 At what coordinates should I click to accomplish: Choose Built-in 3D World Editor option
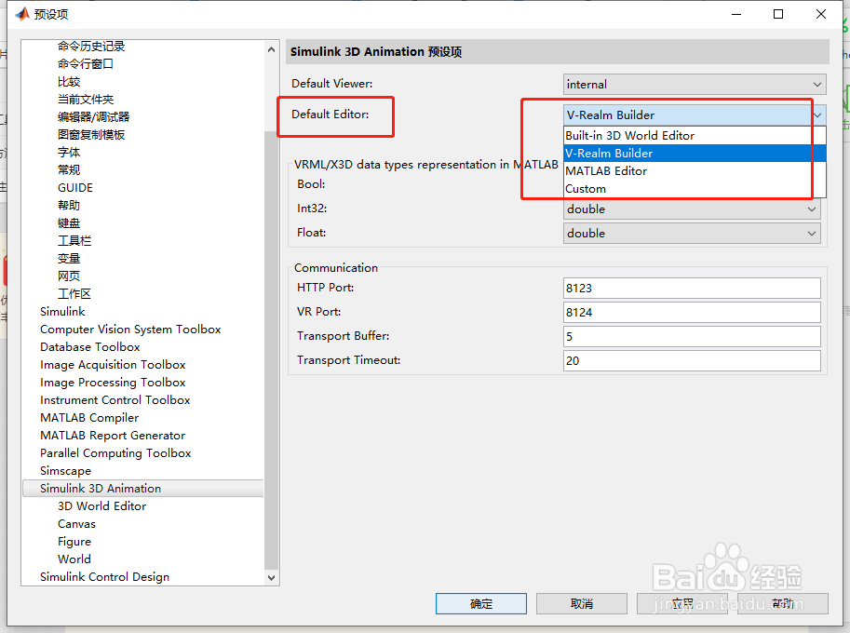click(695, 136)
